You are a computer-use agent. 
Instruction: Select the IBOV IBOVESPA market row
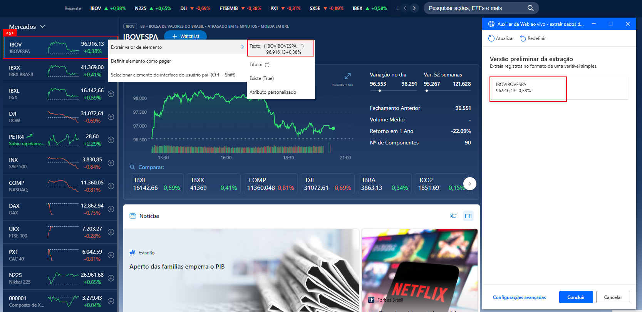pos(60,48)
